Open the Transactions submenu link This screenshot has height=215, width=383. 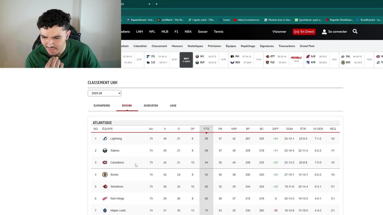287,46
